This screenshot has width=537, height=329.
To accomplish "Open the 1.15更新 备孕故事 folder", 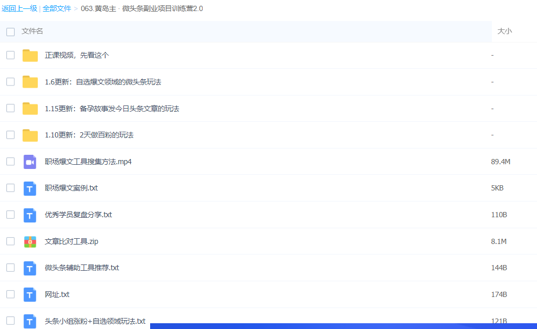I will (112, 108).
